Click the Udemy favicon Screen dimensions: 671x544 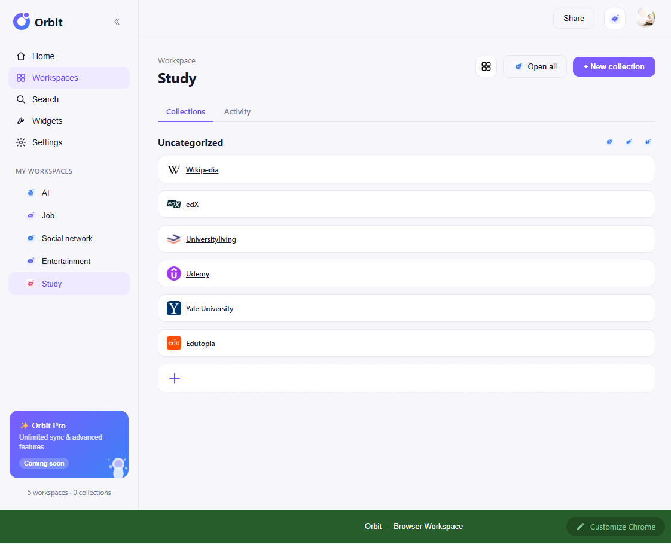174,273
